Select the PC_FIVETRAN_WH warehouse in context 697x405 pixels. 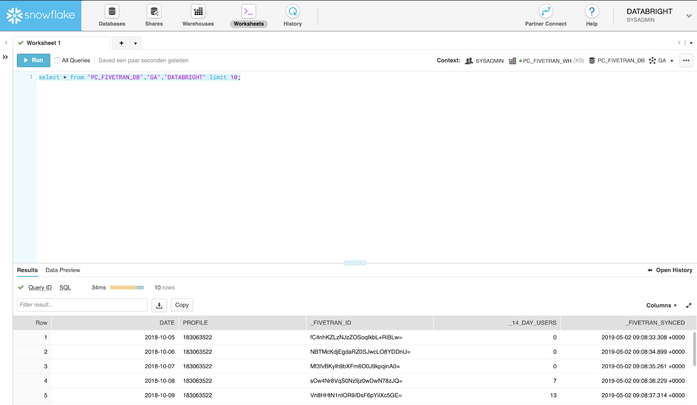coord(546,61)
